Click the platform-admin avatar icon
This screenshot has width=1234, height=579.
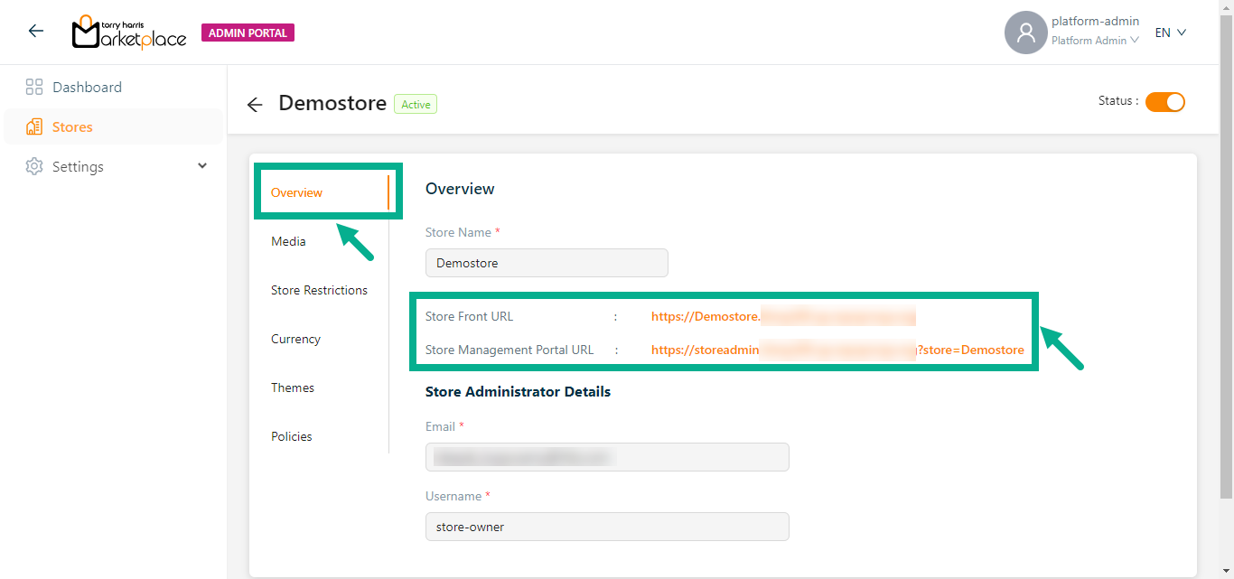pyautogui.click(x=1025, y=33)
